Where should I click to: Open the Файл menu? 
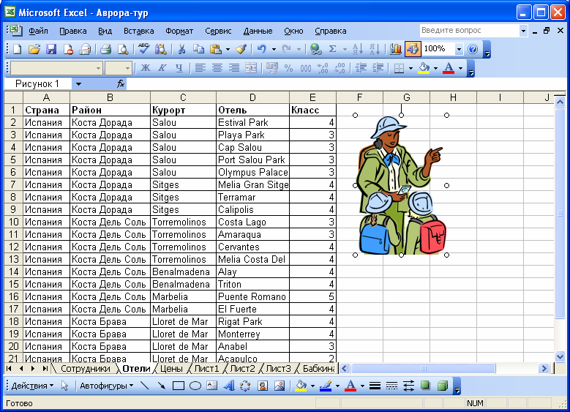point(39,31)
